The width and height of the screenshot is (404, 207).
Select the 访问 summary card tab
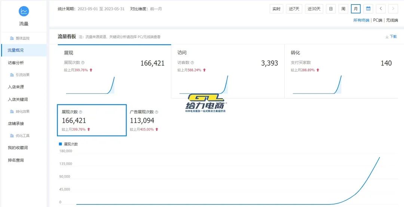tap(228, 71)
